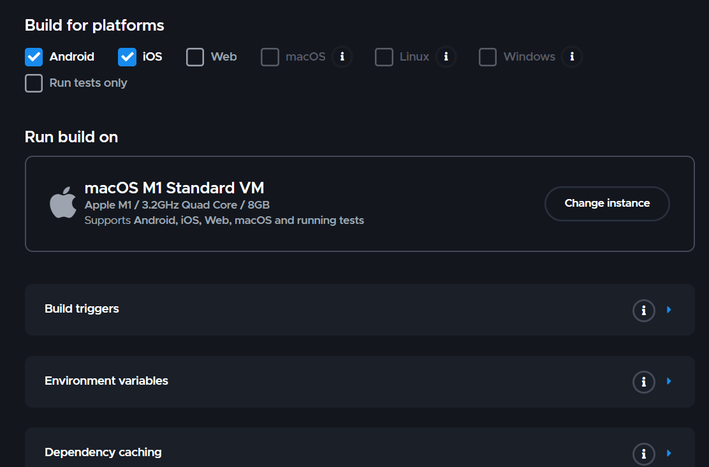Show Environment variables info icon
This screenshot has height=467, width=709.
644,382
